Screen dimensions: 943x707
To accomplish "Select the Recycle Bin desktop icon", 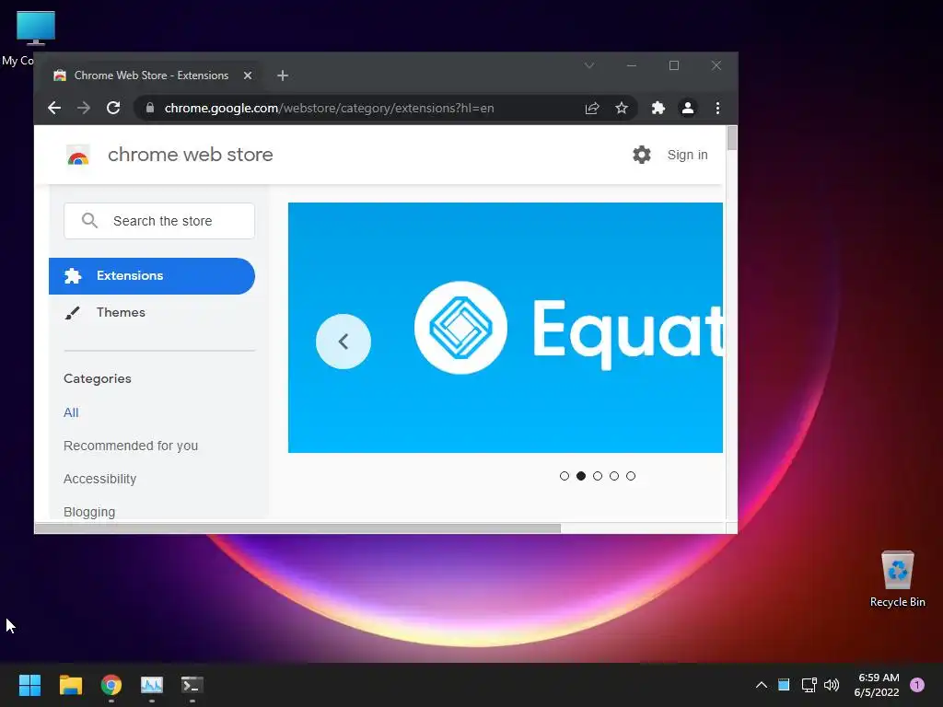I will click(x=897, y=579).
